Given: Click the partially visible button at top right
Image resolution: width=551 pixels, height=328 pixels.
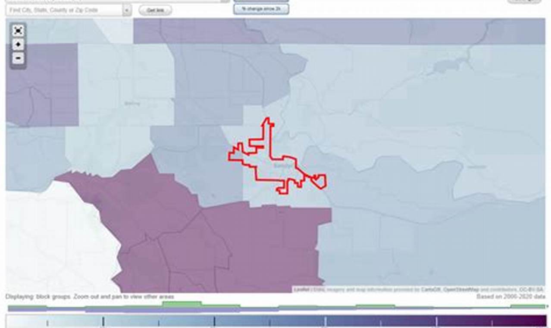Looking at the screenshot, I should tap(524, 1).
